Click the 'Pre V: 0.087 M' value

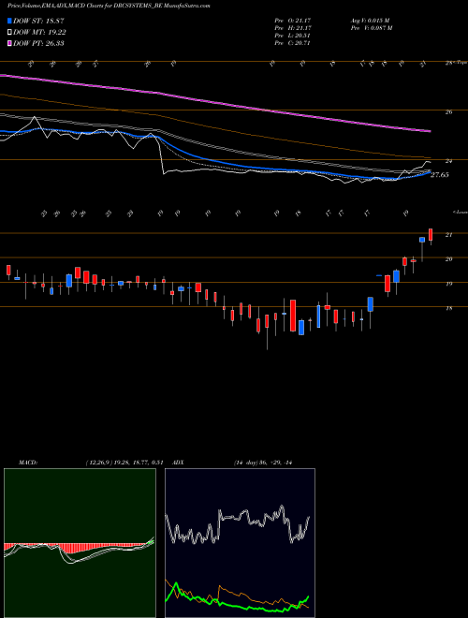[x=373, y=28]
